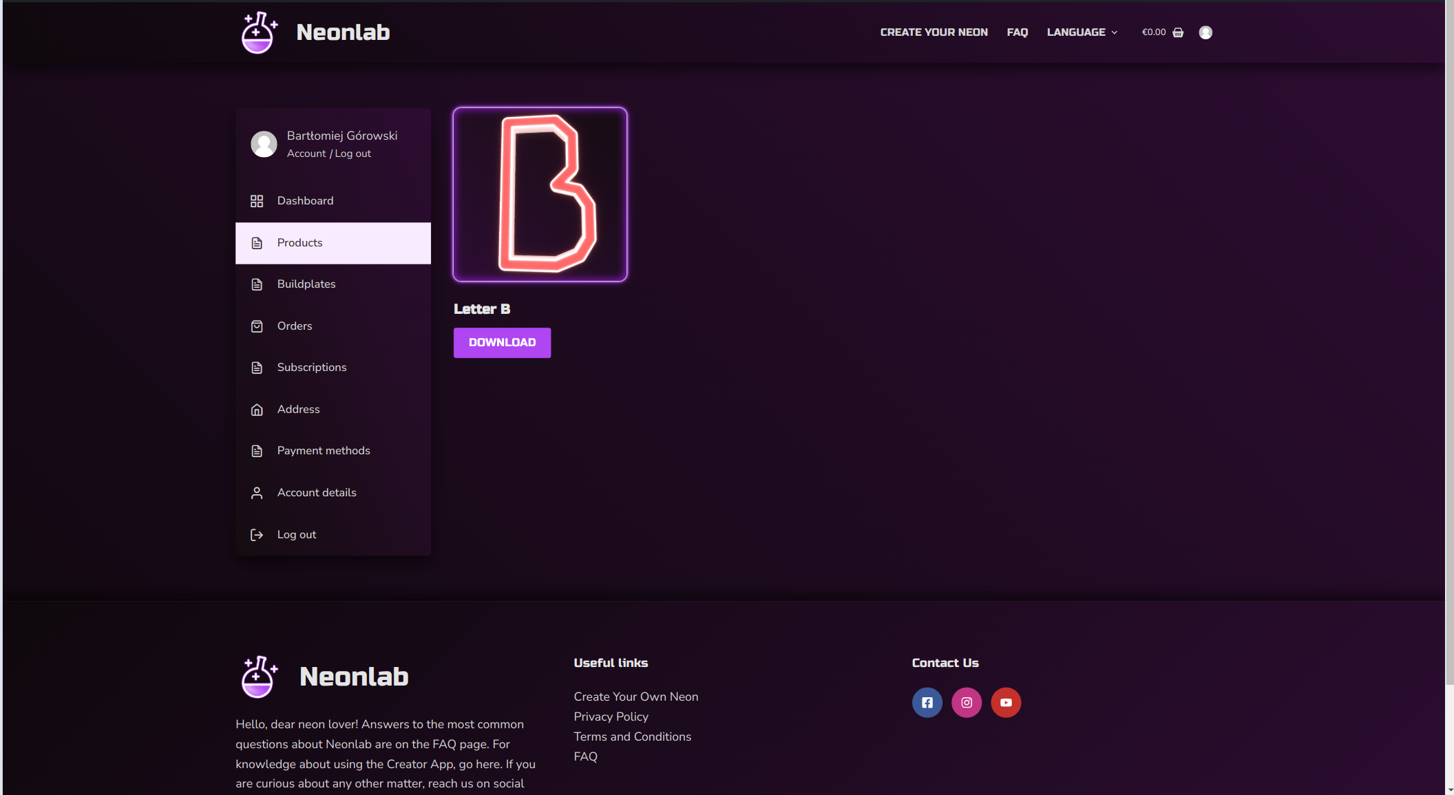Open the Dashboard sidebar icon
The height and width of the screenshot is (795, 1454).
(x=257, y=200)
